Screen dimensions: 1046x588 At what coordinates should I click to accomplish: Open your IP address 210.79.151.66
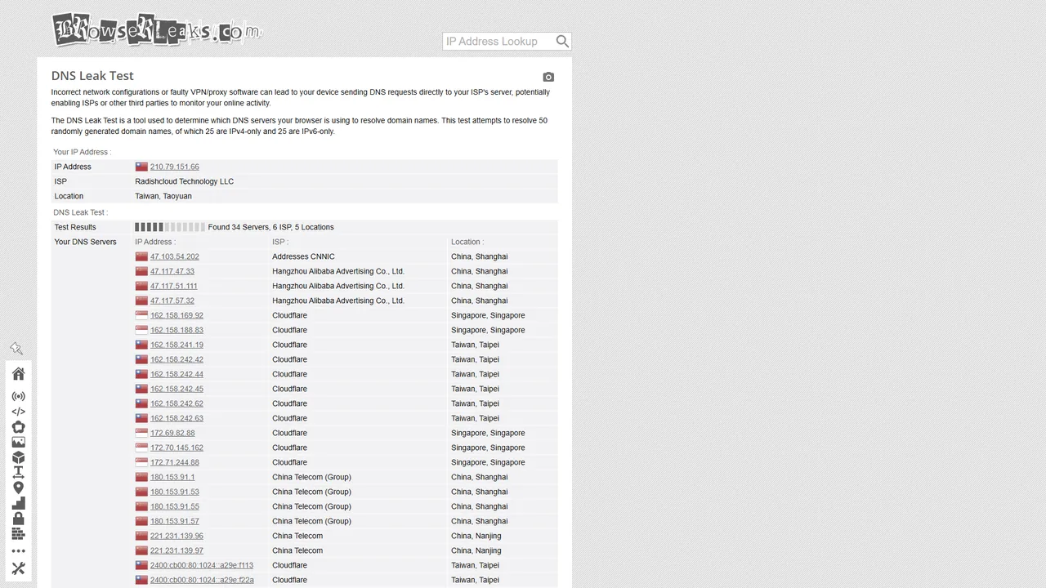175,167
